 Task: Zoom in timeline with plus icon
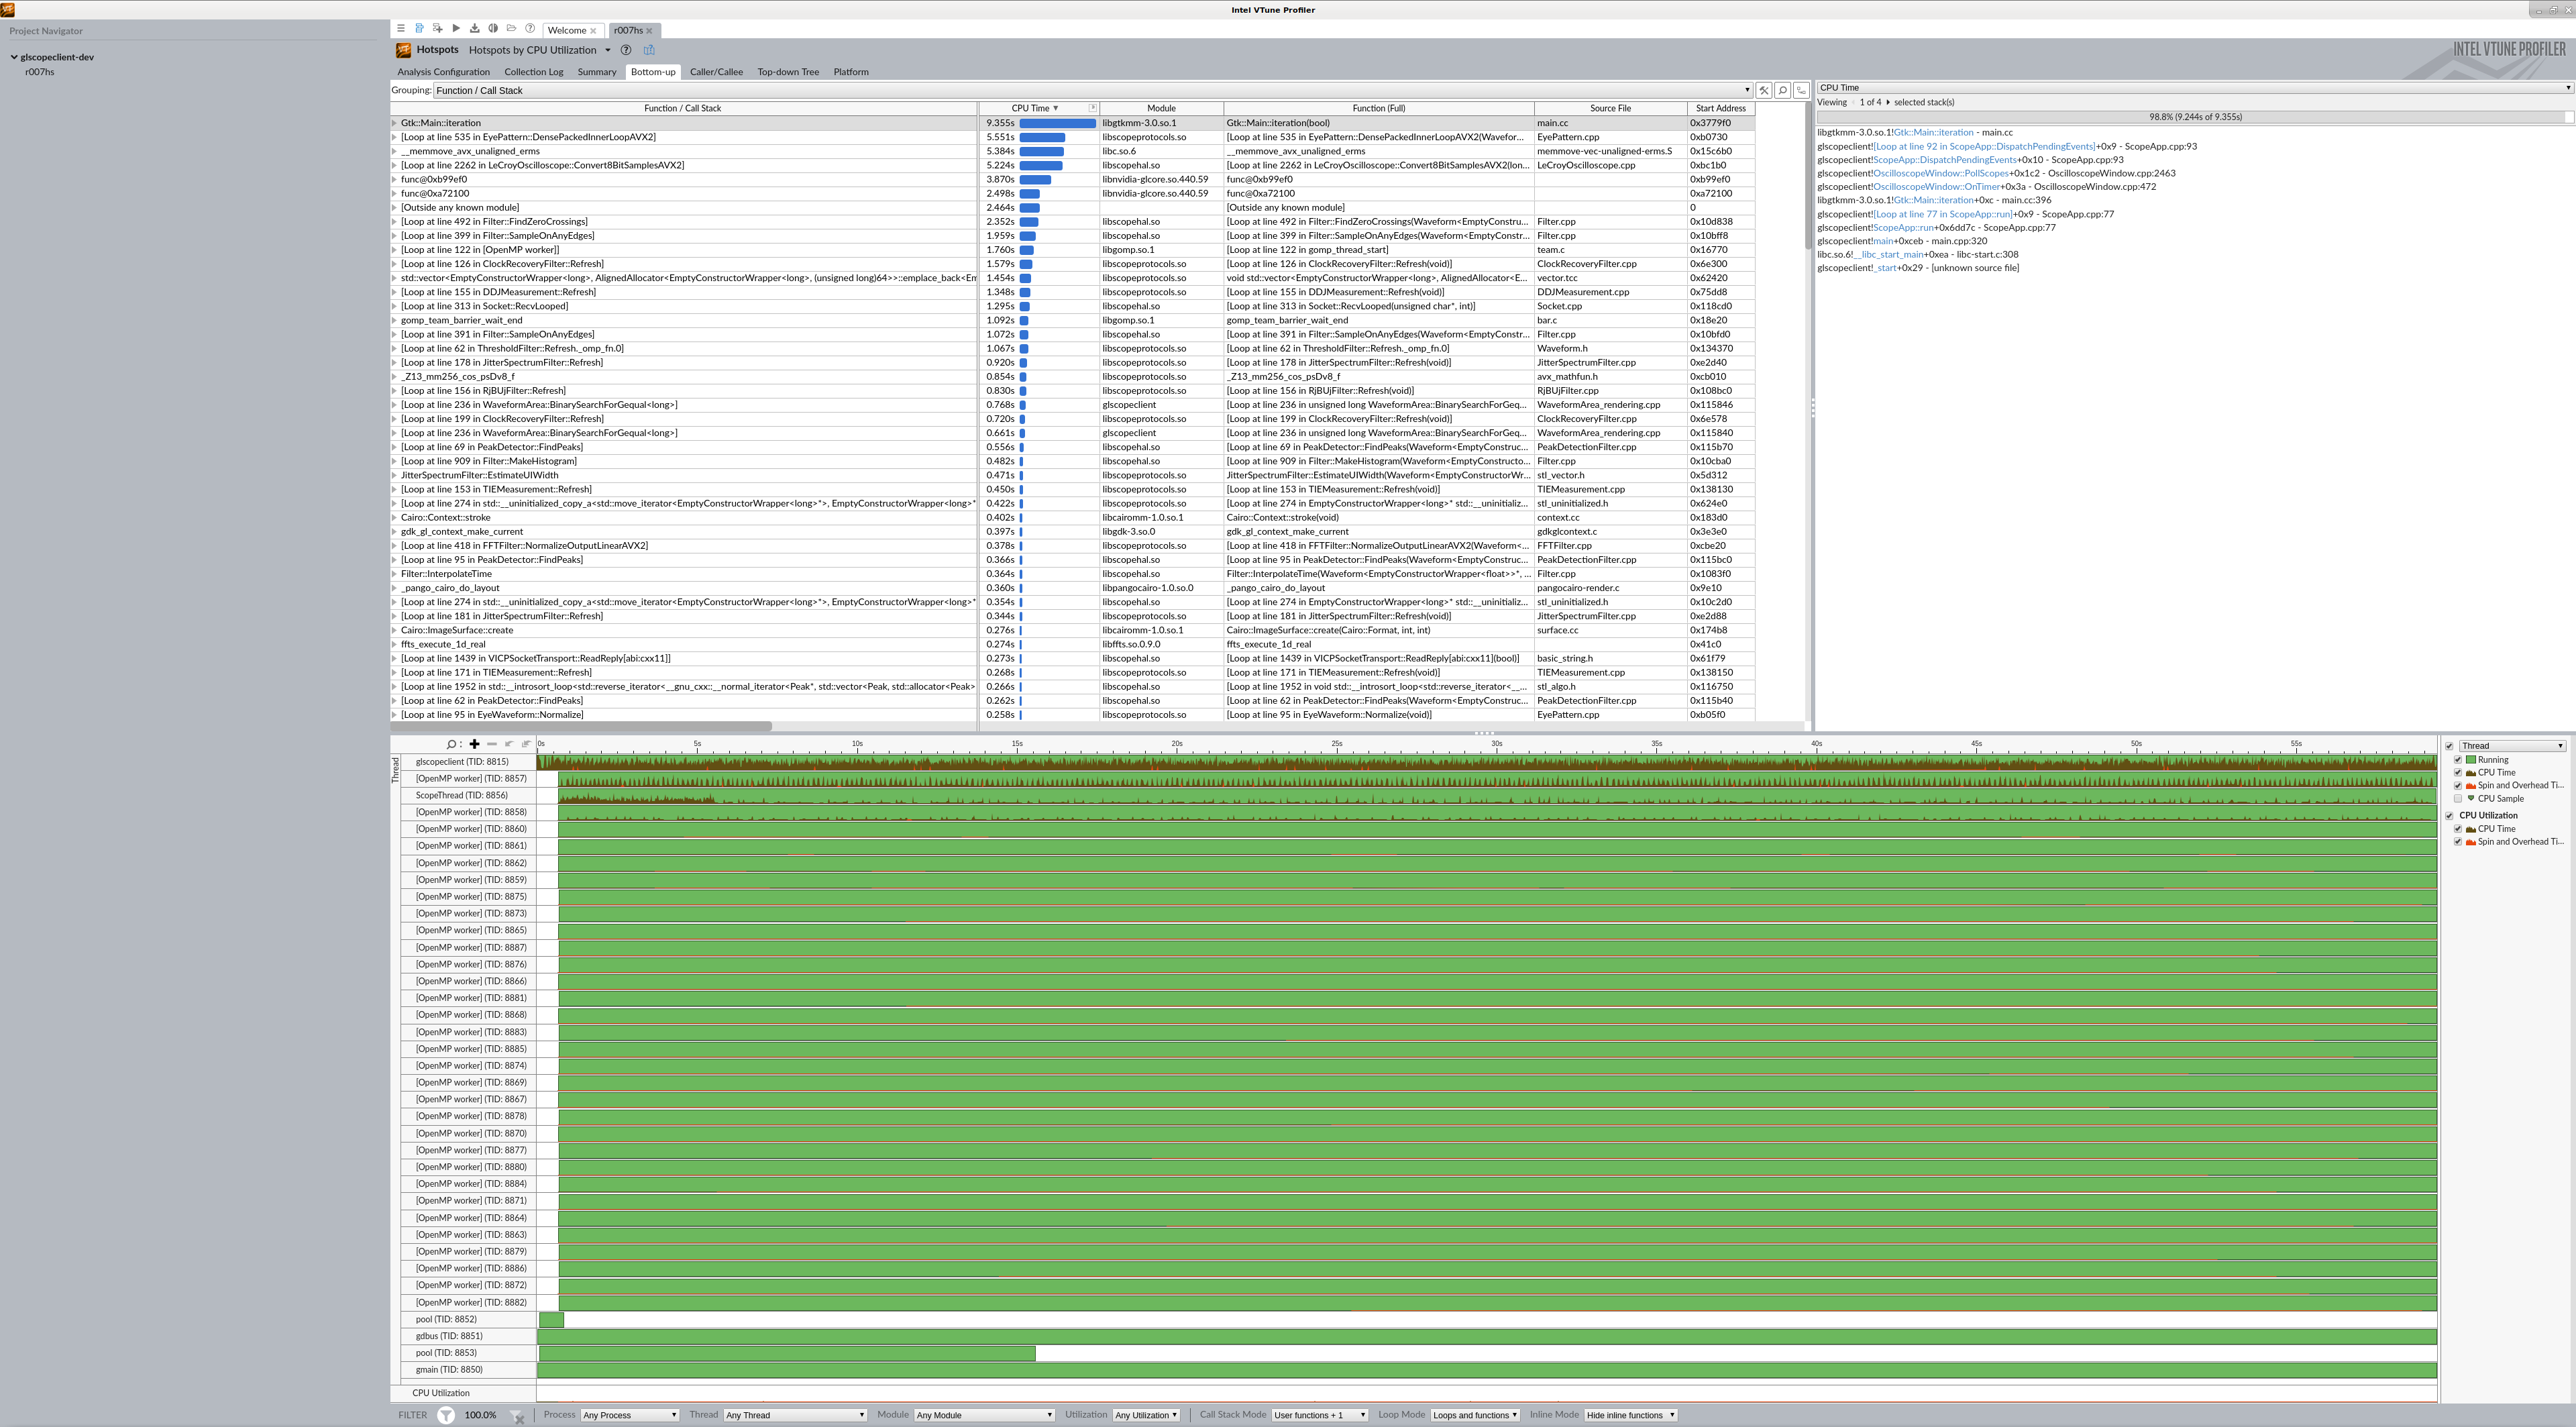(474, 744)
